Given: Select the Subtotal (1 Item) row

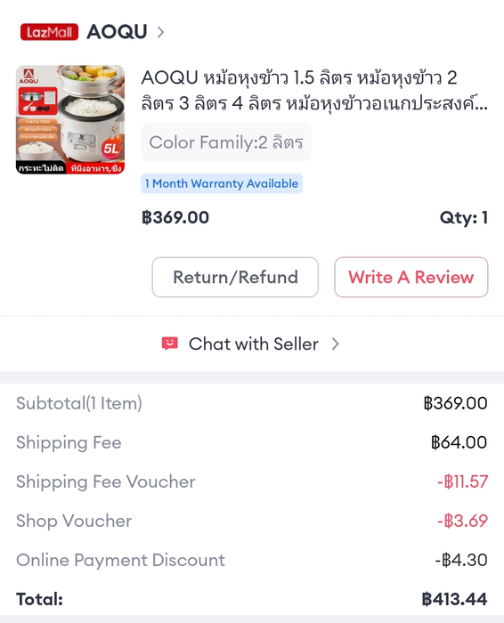Looking at the screenshot, I should (x=252, y=403).
